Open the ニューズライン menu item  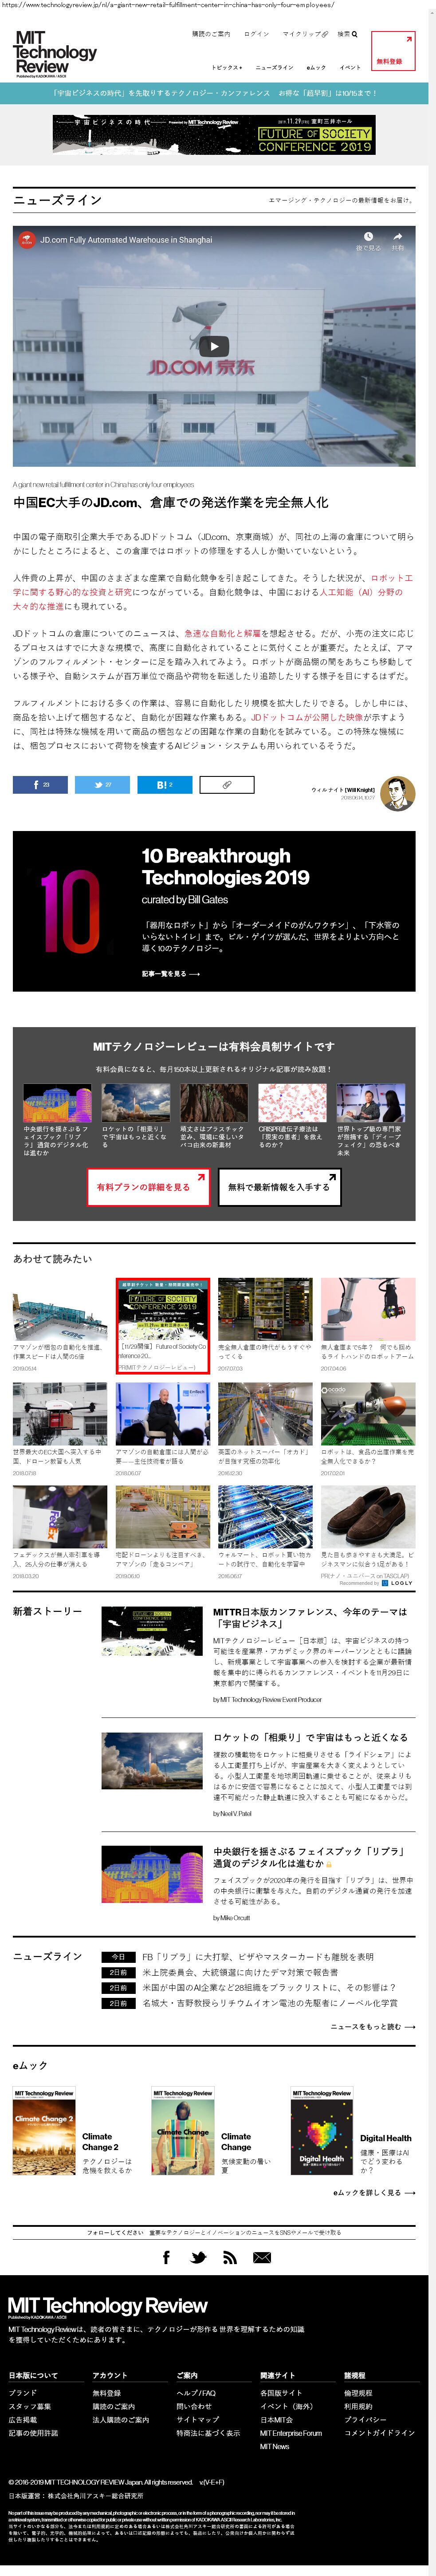[275, 68]
